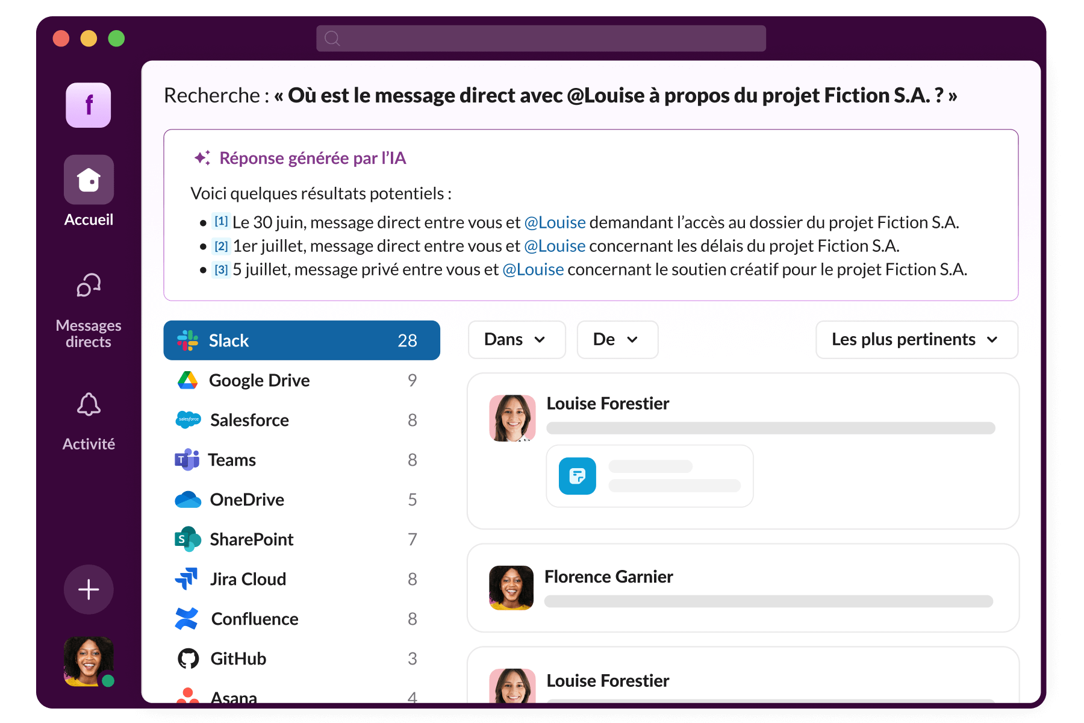Click the Slack result count 28
The image size is (1084, 723).
pyautogui.click(x=407, y=340)
